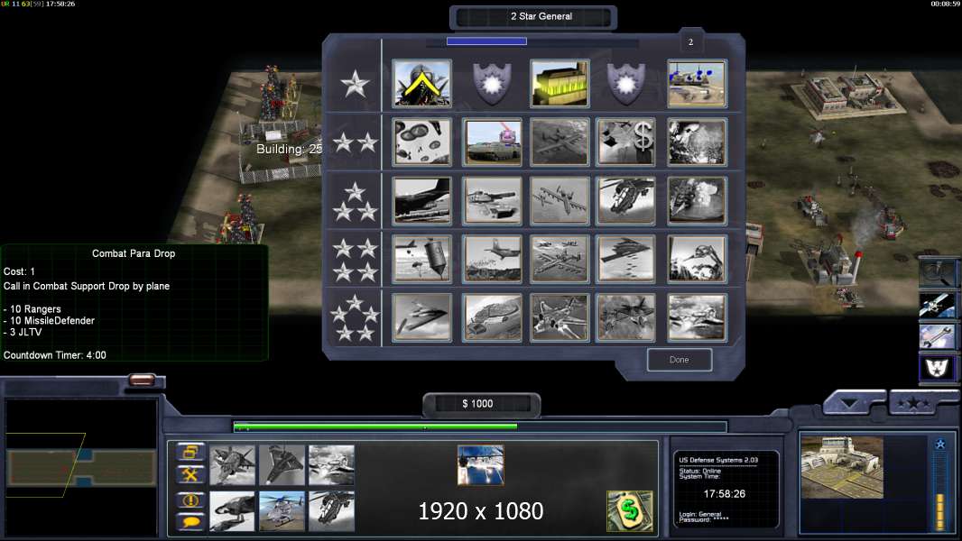Image resolution: width=962 pixels, height=541 pixels.
Task: Activate the winged emblem shortcut power
Action: pos(937,368)
